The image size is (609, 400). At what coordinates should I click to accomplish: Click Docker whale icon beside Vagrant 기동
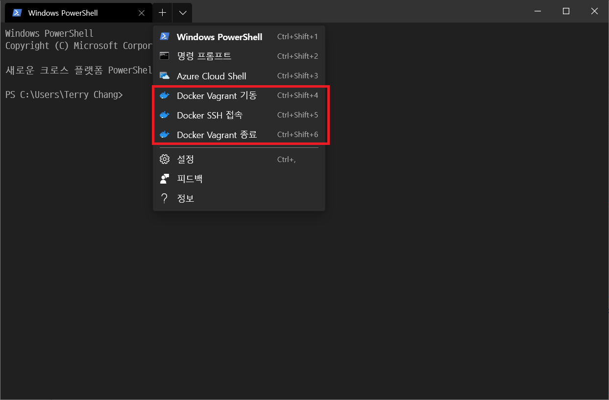coord(165,95)
